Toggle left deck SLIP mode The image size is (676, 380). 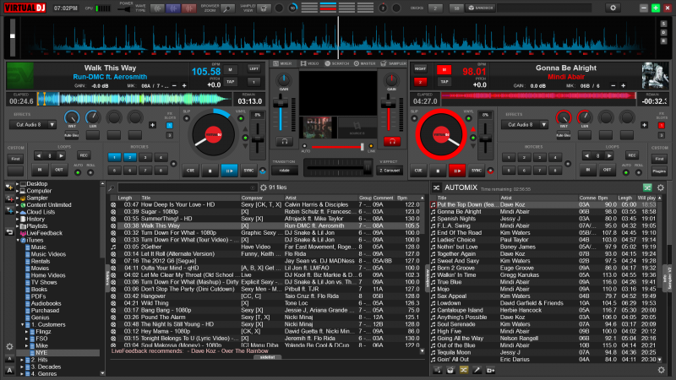click(x=186, y=118)
